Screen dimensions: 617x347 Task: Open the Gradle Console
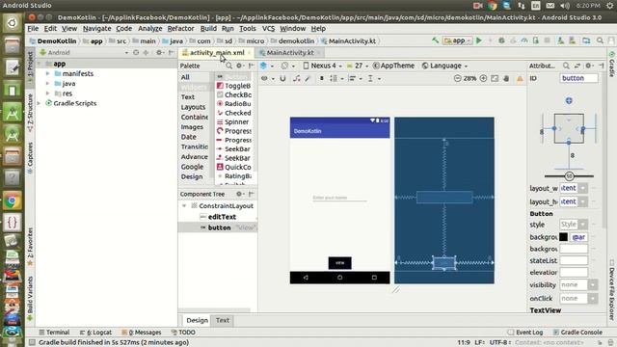pos(577,332)
